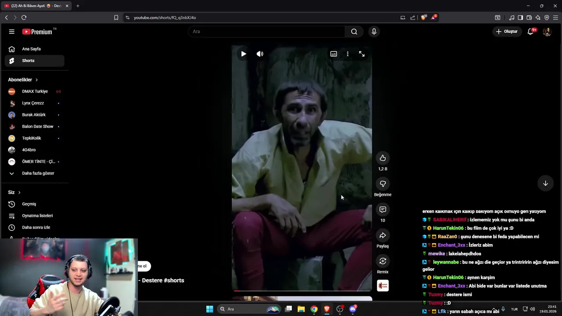Go to Ana Sayfa in sidebar
The width and height of the screenshot is (562, 316).
(34, 49)
